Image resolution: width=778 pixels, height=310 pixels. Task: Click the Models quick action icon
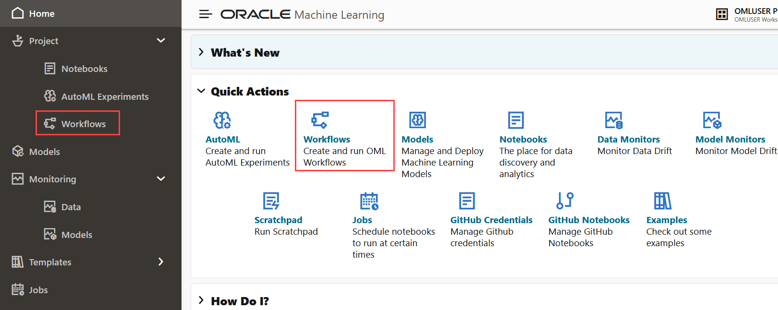coord(418,120)
